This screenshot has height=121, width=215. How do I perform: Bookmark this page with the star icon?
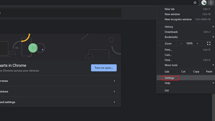click(195, 2)
